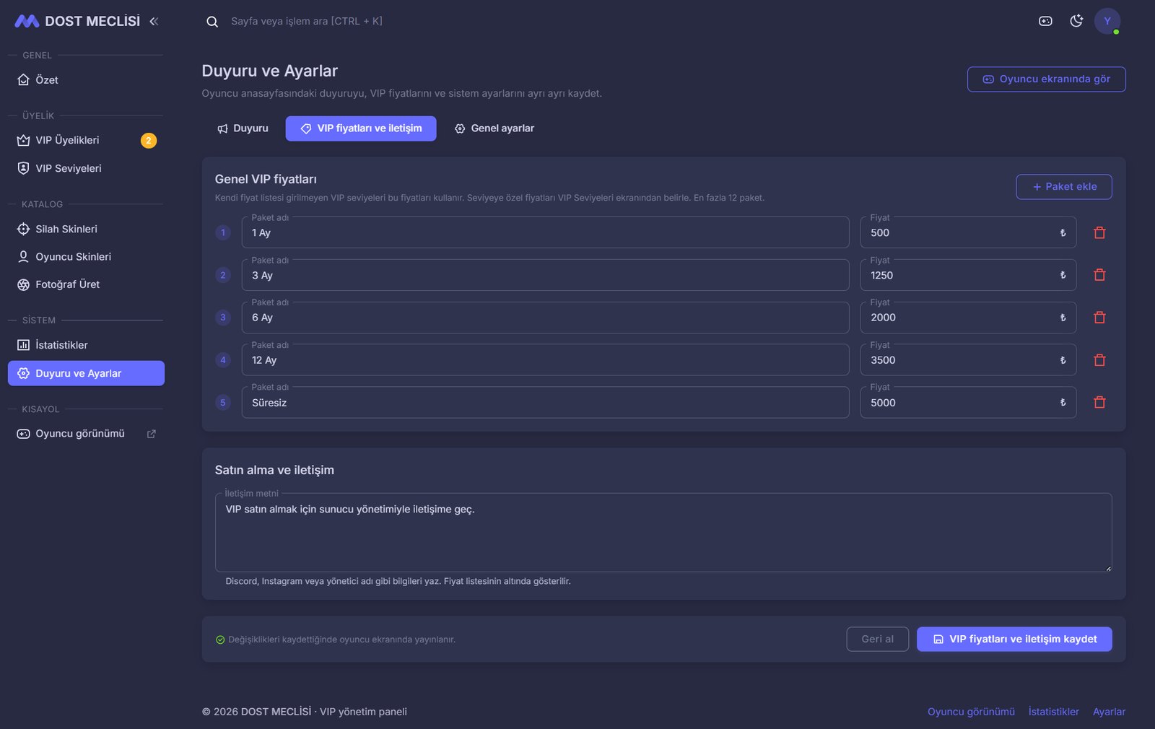
Task: Open Ayarlar footer link
Action: (1109, 712)
